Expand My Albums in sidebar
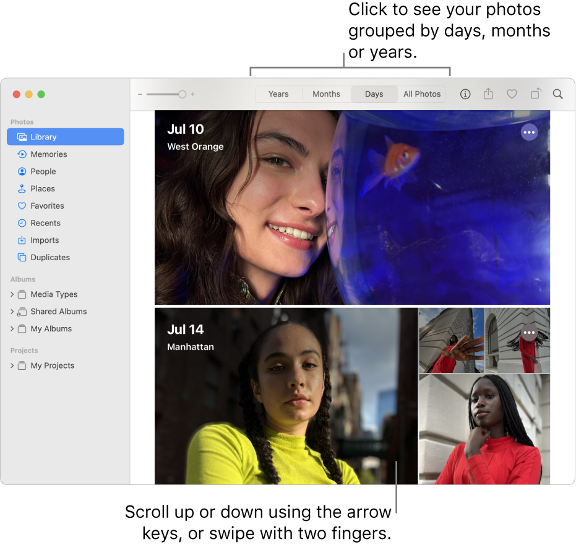576x547 pixels. (x=13, y=329)
